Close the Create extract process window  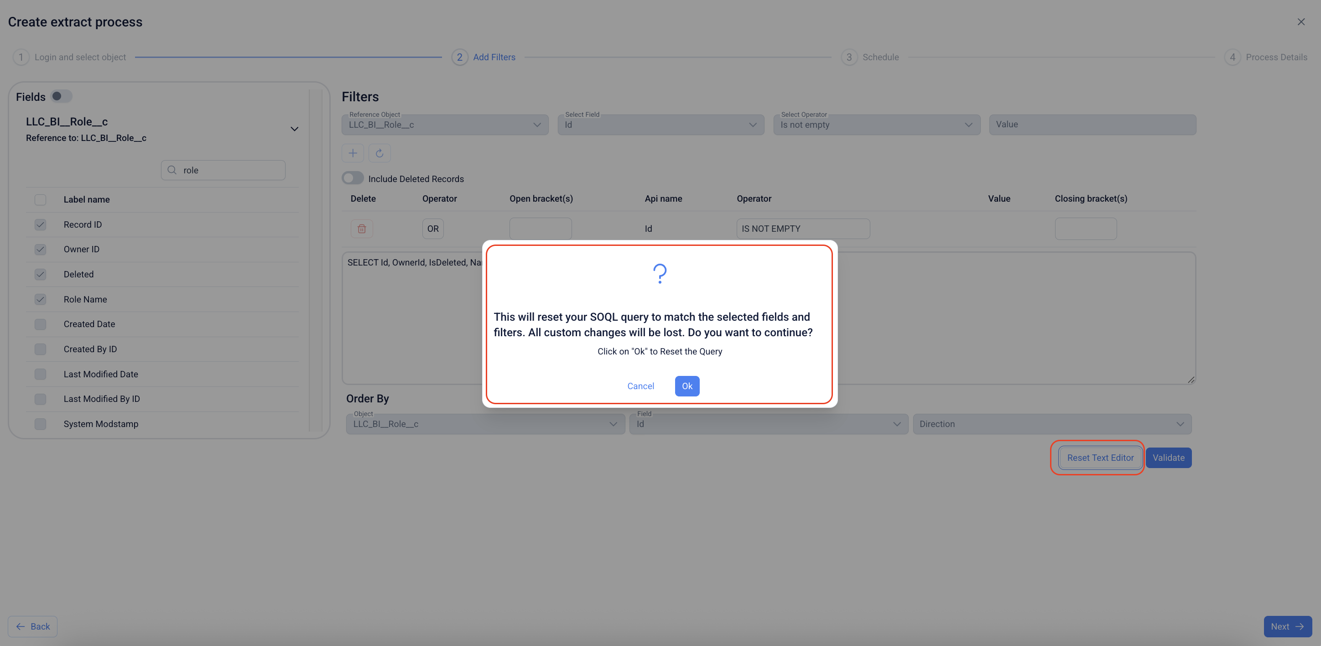1300,21
